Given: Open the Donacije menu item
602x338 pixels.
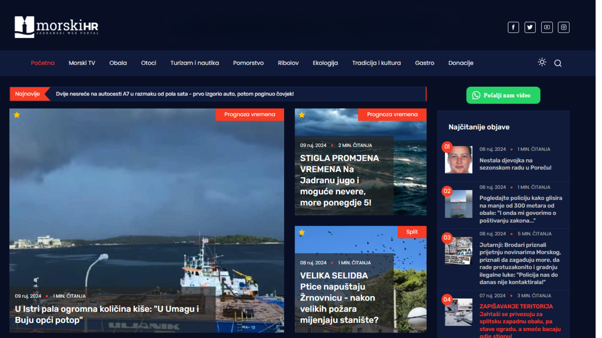Looking at the screenshot, I should (461, 63).
